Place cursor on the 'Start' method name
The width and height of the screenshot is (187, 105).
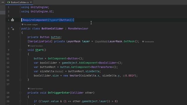point(39,50)
